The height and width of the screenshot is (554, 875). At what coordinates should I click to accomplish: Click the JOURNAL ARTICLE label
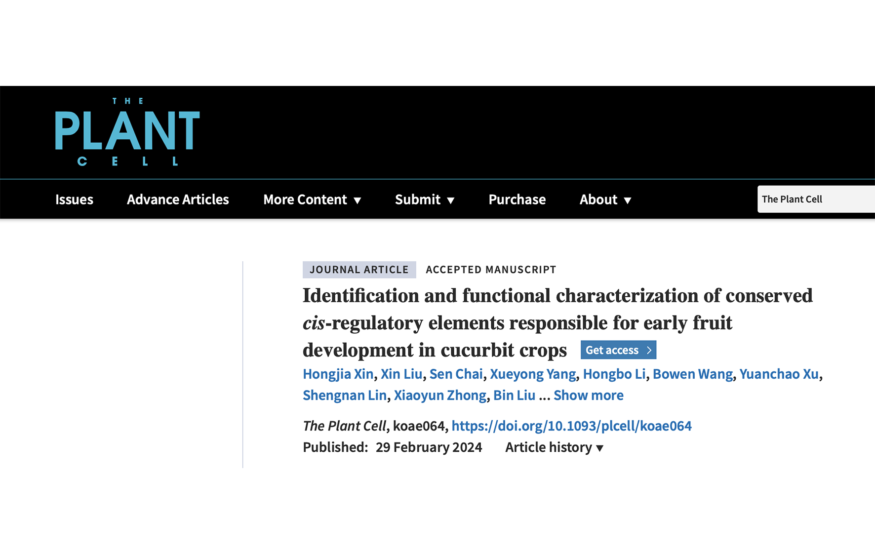click(359, 270)
